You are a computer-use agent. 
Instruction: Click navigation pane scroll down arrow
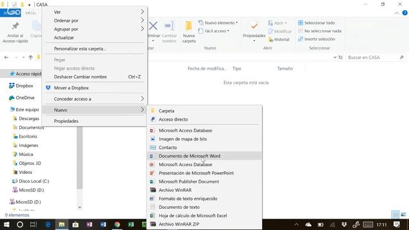(x=79, y=207)
